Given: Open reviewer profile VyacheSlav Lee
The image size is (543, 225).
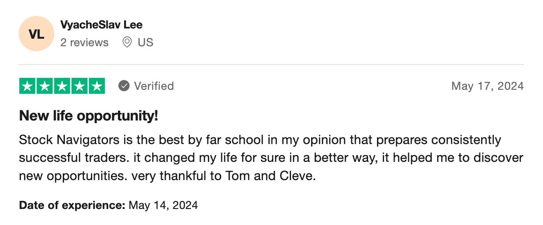Looking at the screenshot, I should point(101,24).
